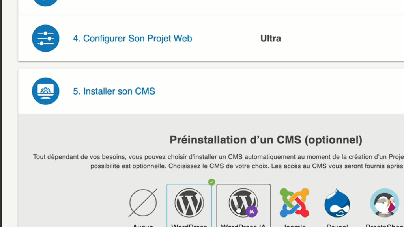Click the monitor gear icon for Installer son CMS
404x227 pixels.
[x=46, y=91]
